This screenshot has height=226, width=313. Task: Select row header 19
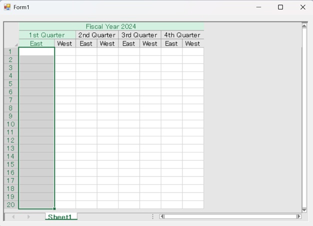(x=11, y=196)
